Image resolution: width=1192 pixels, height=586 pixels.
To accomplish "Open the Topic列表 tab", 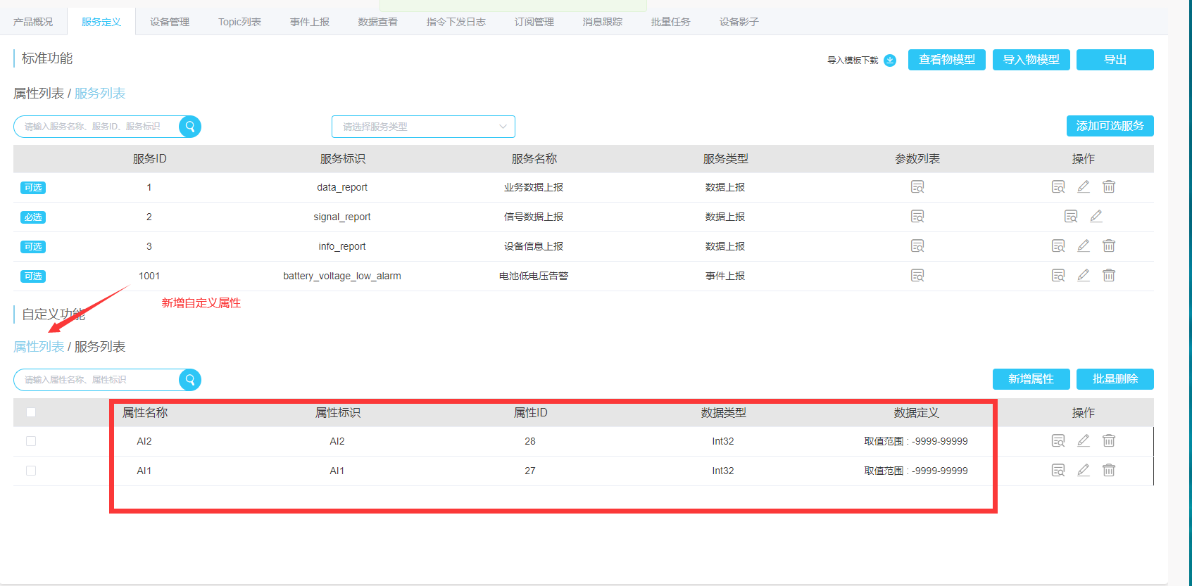I will pyautogui.click(x=239, y=22).
